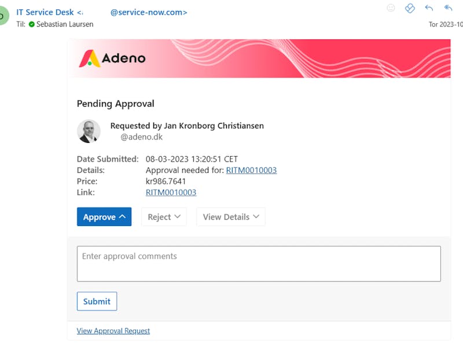
Task: Click Jan Kronborg Christiansen's profile photo
Action: 89,131
